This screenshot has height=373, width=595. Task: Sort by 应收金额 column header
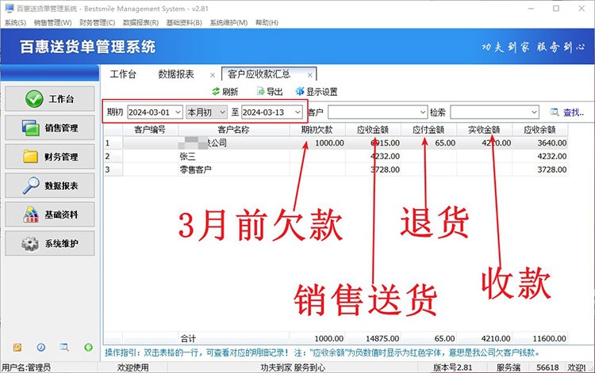pyautogui.click(x=373, y=130)
